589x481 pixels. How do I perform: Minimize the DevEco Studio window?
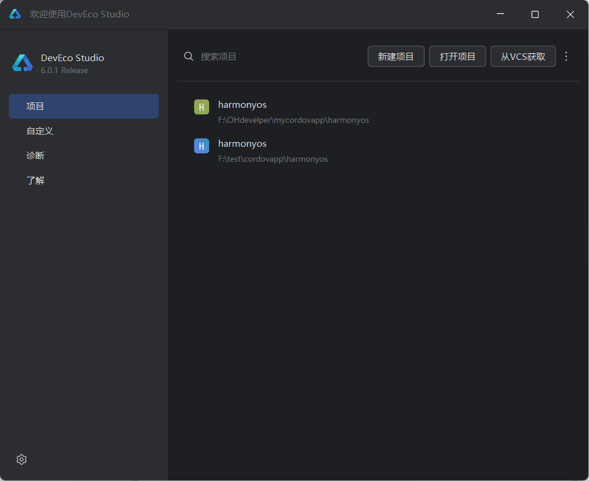[500, 14]
